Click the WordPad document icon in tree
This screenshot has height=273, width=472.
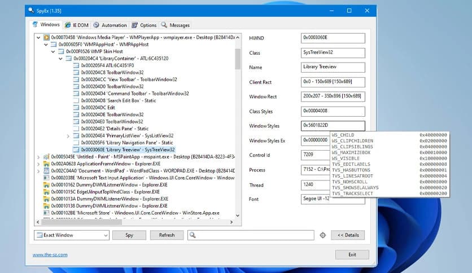46,171
